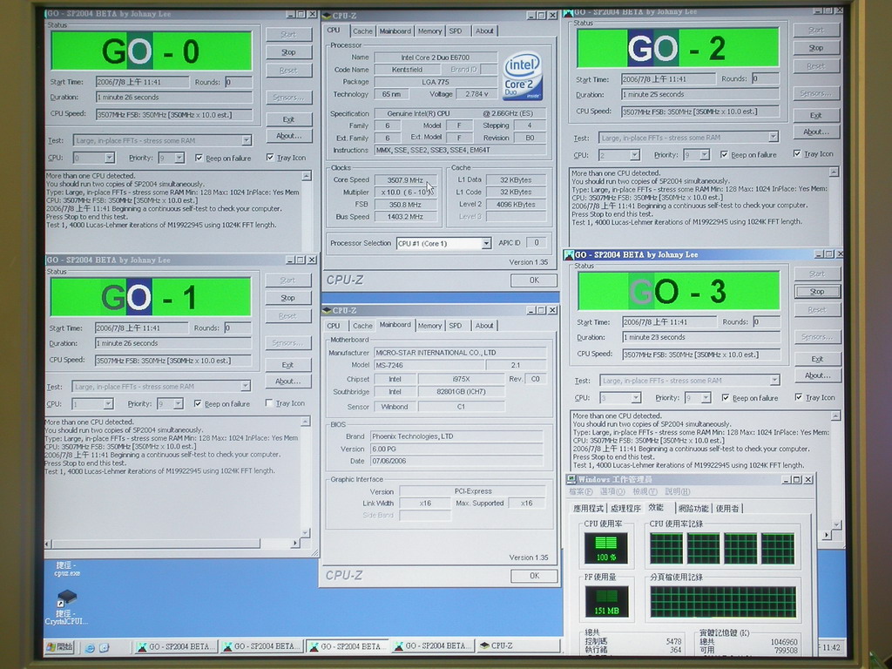The height and width of the screenshot is (669, 892).
Task: Click the Code Name value Kentsfield in CPU-Z
Action: click(x=407, y=70)
